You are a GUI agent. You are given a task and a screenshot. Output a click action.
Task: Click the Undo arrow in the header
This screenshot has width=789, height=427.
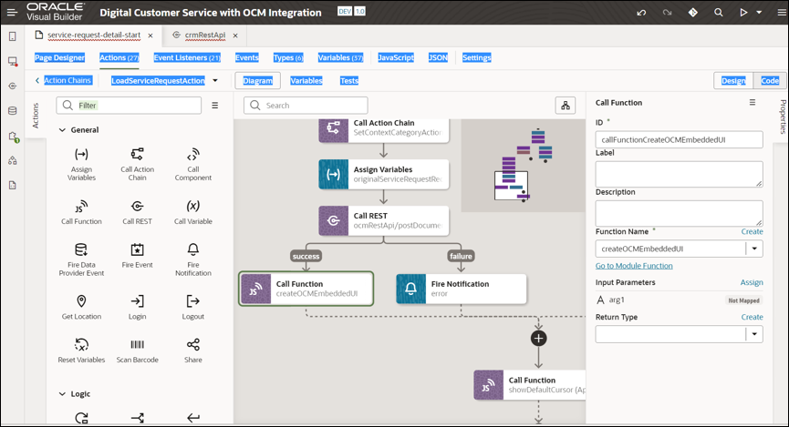(641, 13)
